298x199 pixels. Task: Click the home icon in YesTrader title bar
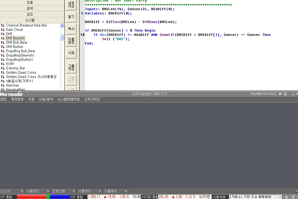pyautogui.click(x=280, y=94)
